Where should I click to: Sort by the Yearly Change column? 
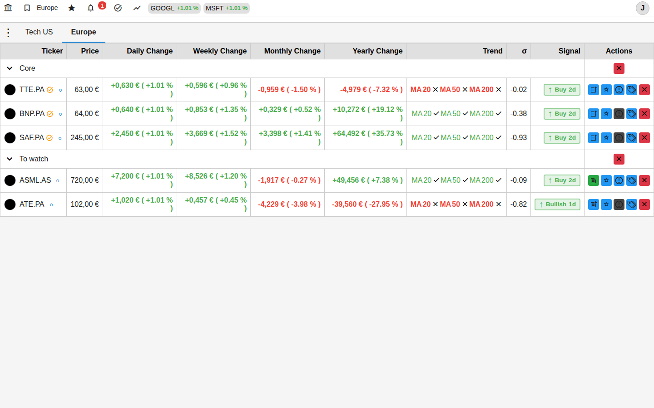(x=366, y=51)
